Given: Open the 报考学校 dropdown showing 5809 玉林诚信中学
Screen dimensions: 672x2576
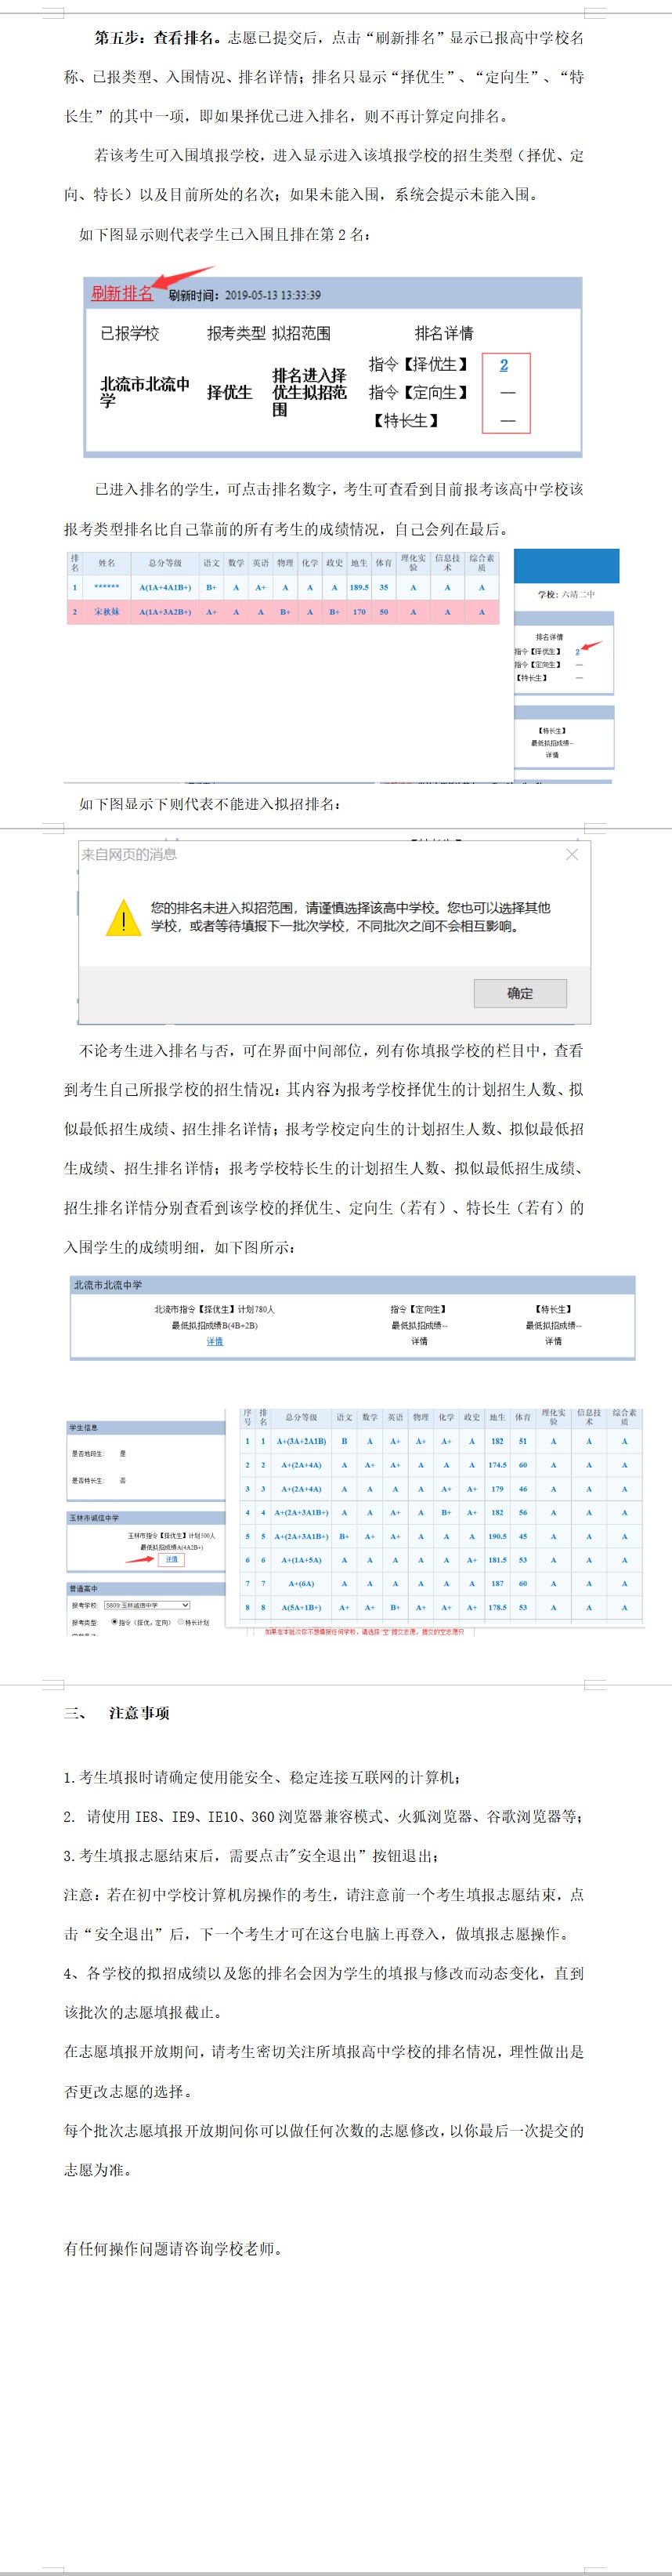Looking at the screenshot, I should (x=146, y=1605).
